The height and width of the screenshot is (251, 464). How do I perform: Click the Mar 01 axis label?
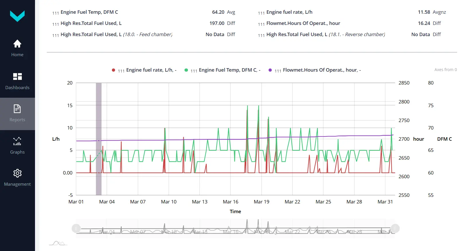click(76, 202)
